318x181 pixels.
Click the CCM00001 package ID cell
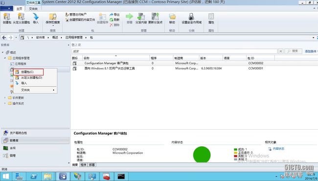pos(255,68)
